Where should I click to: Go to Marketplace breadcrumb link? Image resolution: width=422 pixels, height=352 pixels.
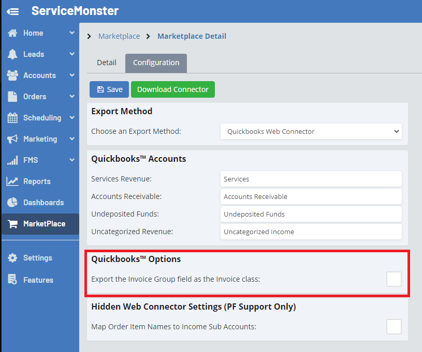tap(119, 36)
